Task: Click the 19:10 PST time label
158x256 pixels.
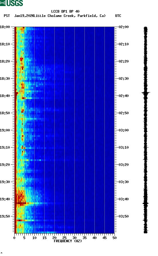Action: point(5,148)
